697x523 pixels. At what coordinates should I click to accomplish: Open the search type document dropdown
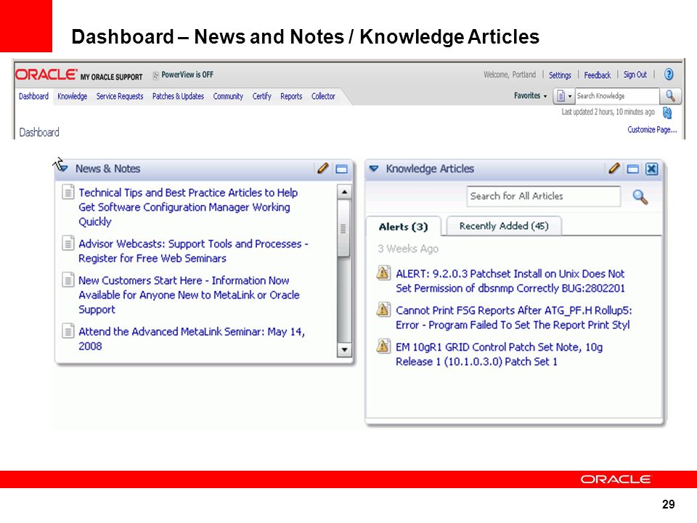(563, 96)
